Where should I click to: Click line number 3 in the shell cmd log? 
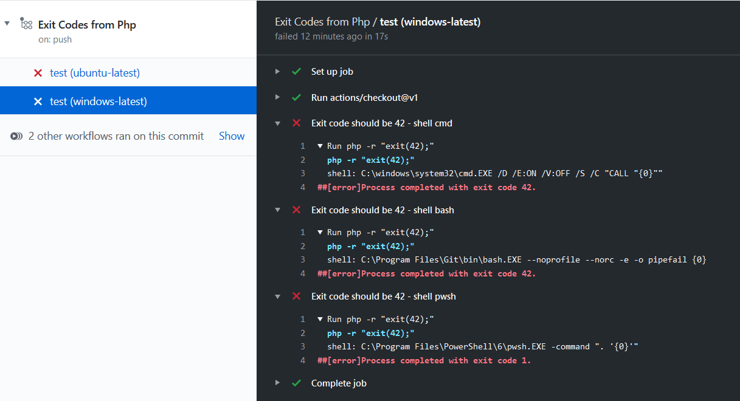[x=303, y=174]
